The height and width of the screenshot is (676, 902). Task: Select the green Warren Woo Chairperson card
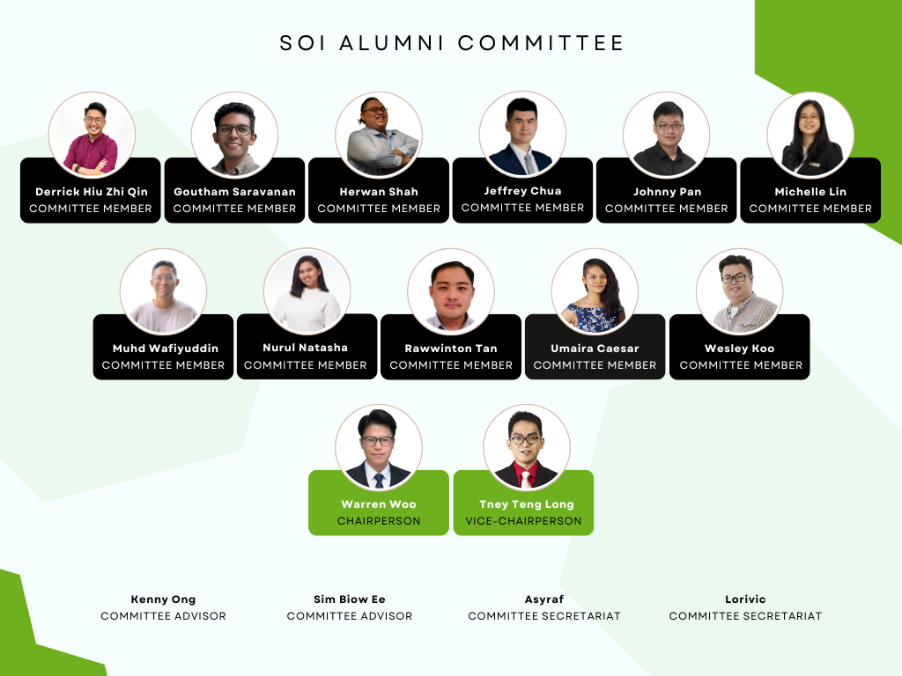379,511
